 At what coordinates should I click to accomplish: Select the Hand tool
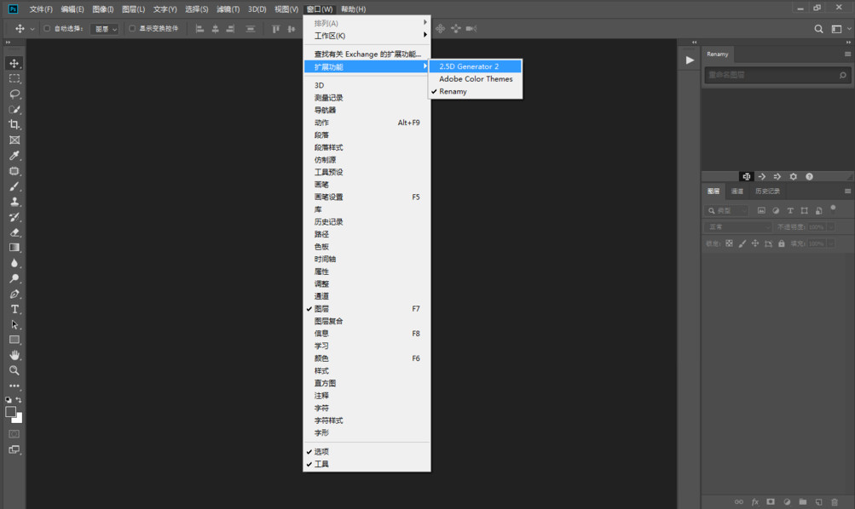14,355
